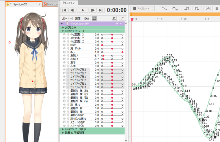Click the 速度 100% speed value

click(x=86, y=18)
